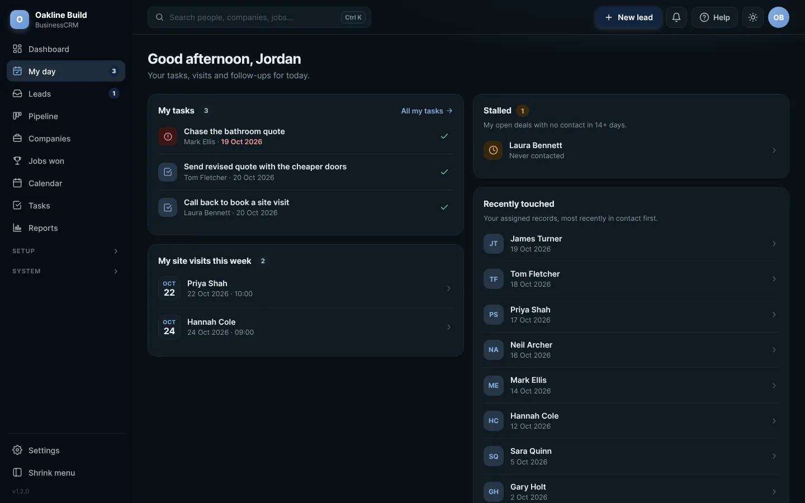Click the clock icon beside Laura Bennett stalled deal
This screenshot has width=805, height=503.
[x=493, y=150]
